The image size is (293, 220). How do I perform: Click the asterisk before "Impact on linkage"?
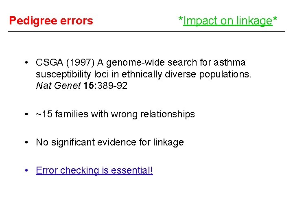point(181,19)
